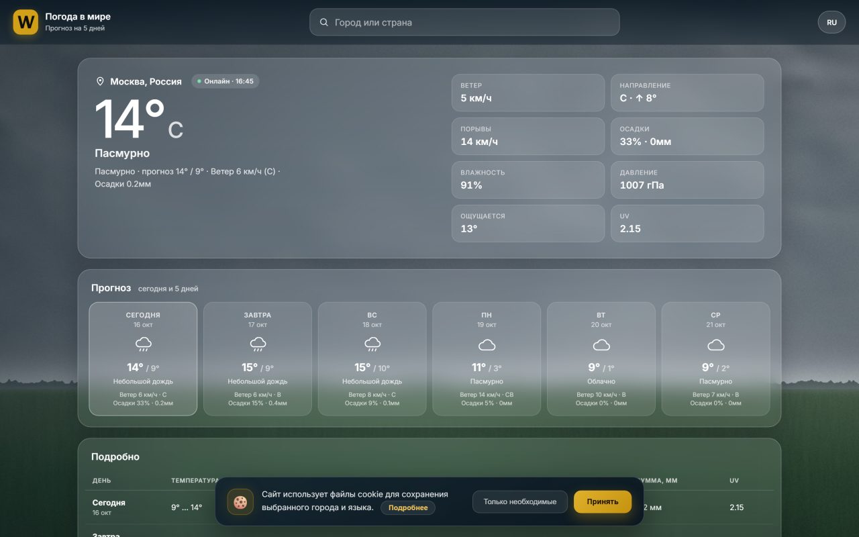Click the Онлайн · 16:45 status badge
Image resolution: width=859 pixels, height=537 pixels.
[x=225, y=81]
